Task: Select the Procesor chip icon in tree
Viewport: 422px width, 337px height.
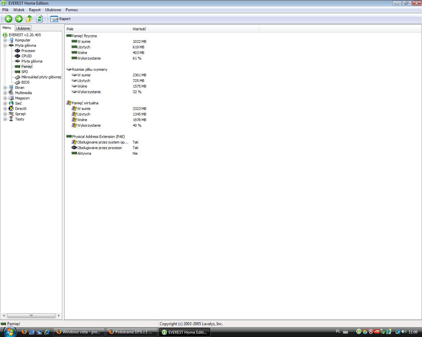Action: 17,51
